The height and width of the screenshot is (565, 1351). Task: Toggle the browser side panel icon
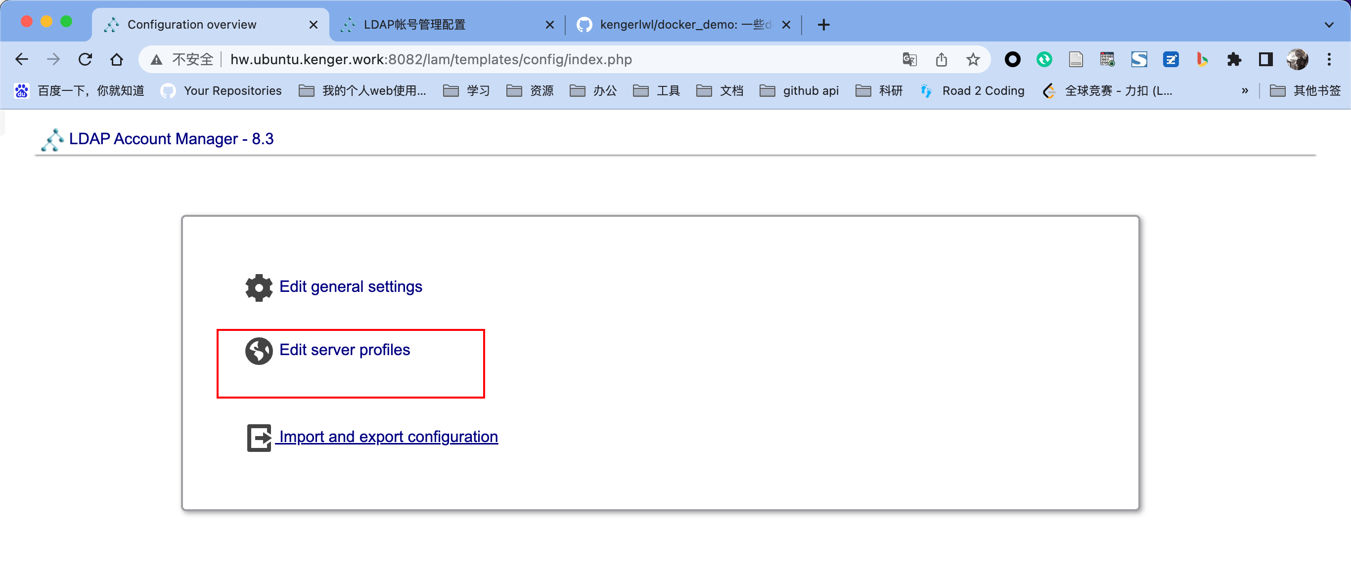[1265, 60]
